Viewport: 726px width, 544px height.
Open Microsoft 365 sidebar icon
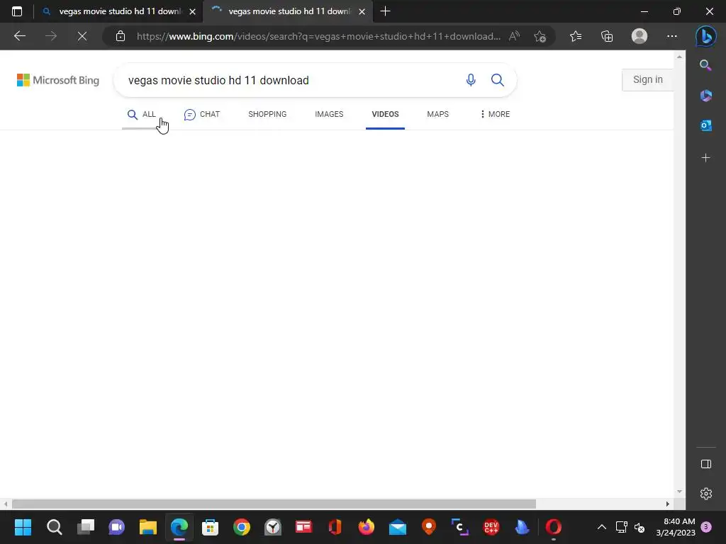click(705, 96)
